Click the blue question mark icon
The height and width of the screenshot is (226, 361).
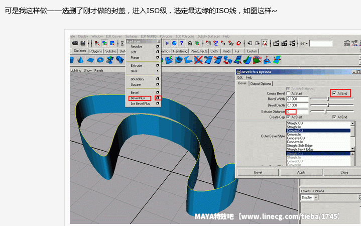pos(182,43)
